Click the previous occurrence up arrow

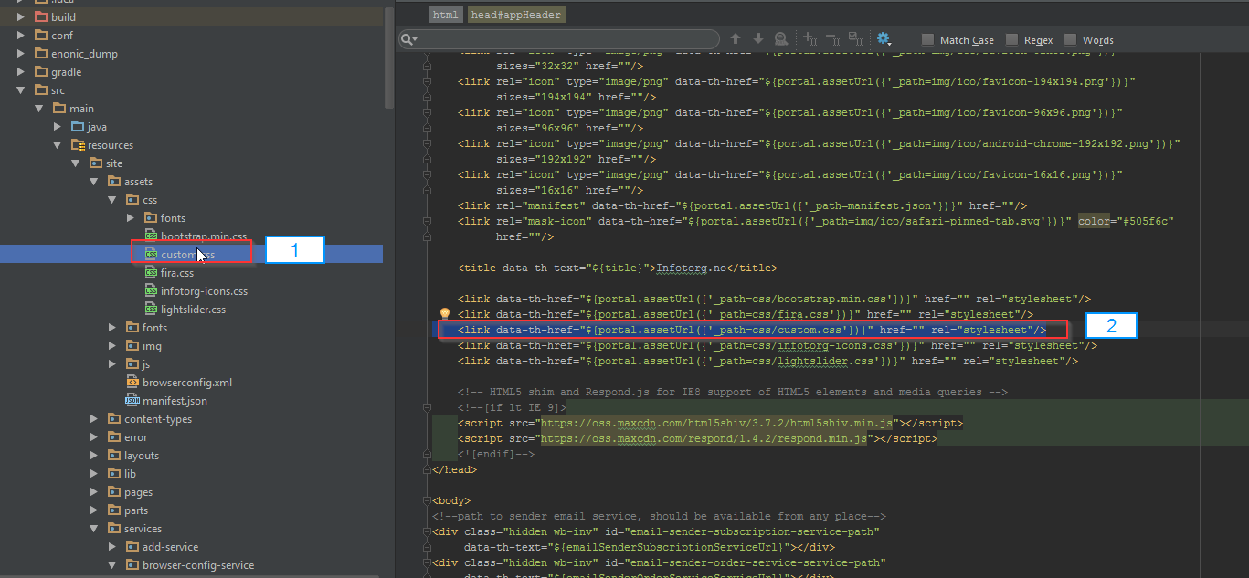click(736, 39)
